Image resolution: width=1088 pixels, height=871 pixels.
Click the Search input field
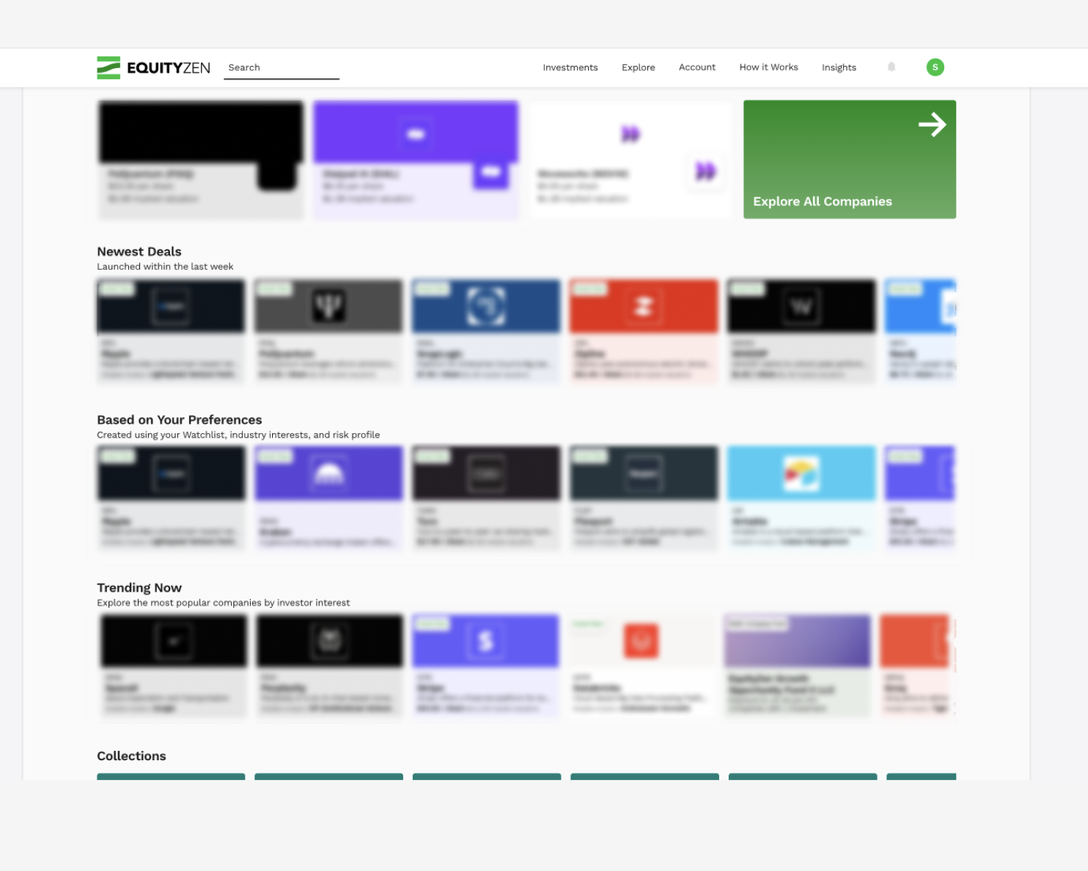coord(282,67)
